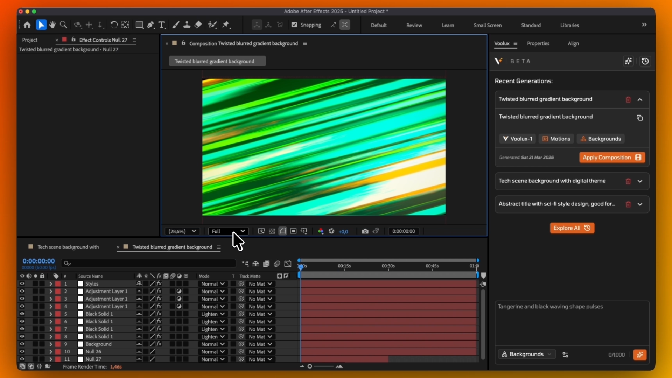Select the Pen tool in toolbar
The height and width of the screenshot is (378, 672).
pyautogui.click(x=150, y=25)
